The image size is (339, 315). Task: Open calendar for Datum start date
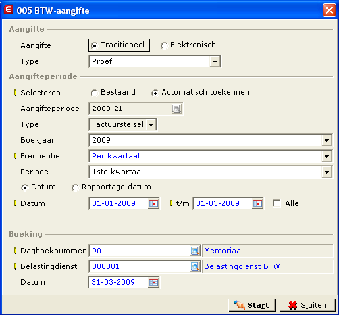coord(153,203)
